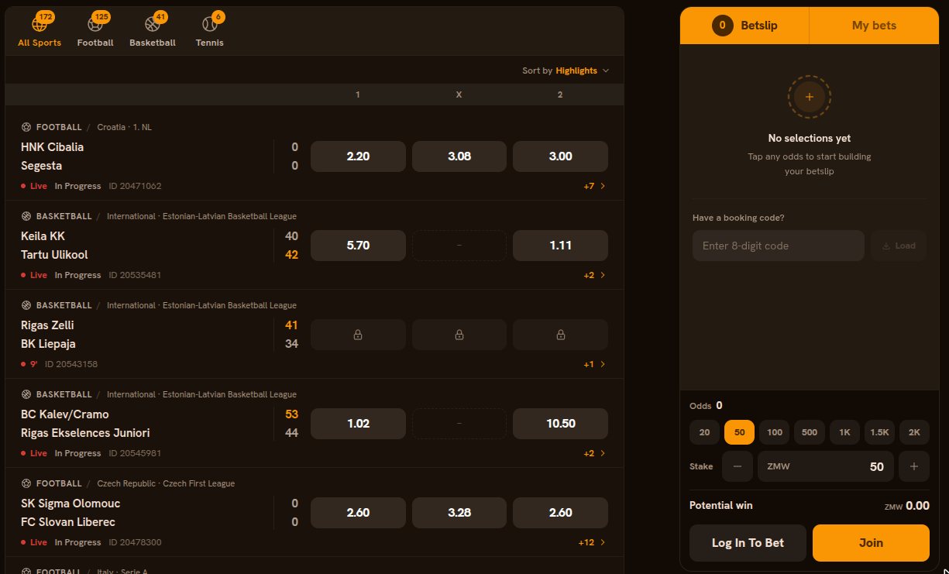The height and width of the screenshot is (574, 949).
Task: Click the orange Join button
Action: 871,543
